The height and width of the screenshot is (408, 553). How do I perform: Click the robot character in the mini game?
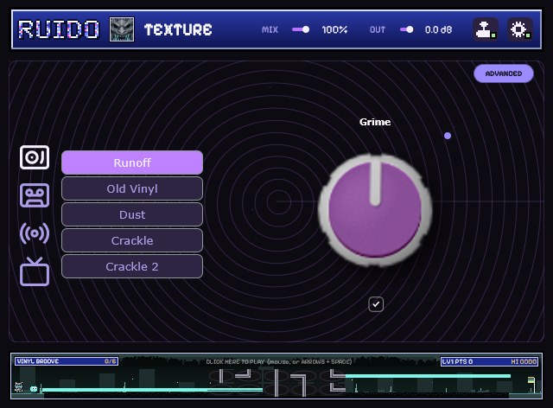coord(19,387)
